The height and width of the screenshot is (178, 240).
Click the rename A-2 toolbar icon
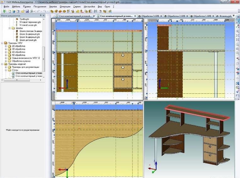95,11
